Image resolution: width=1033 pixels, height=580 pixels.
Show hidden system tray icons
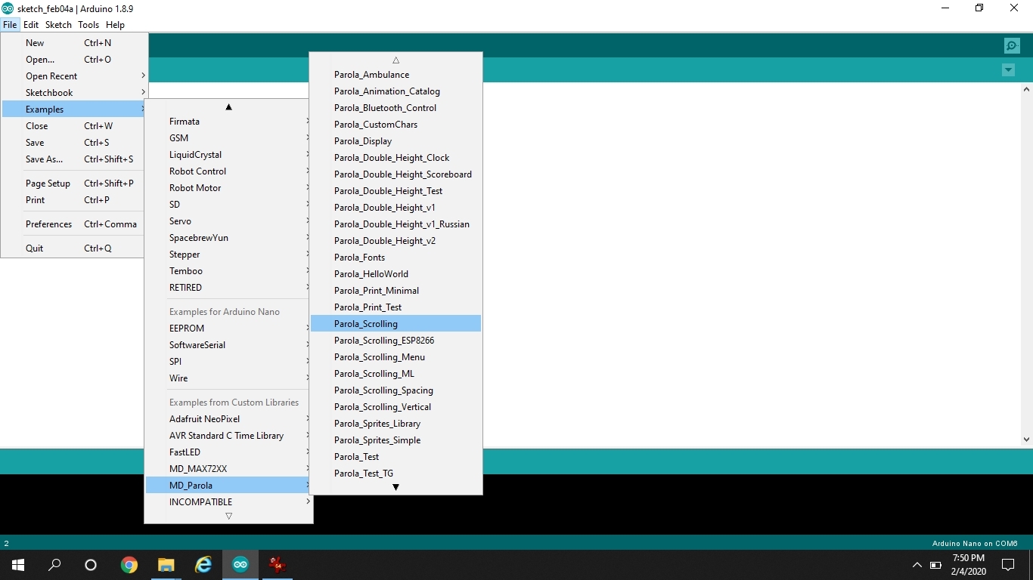tap(917, 564)
